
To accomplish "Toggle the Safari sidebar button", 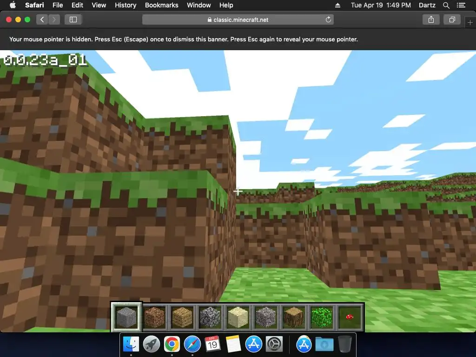I will tap(73, 20).
